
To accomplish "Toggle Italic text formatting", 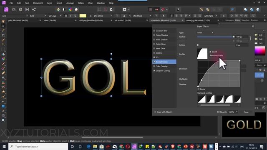I will point(71,16).
